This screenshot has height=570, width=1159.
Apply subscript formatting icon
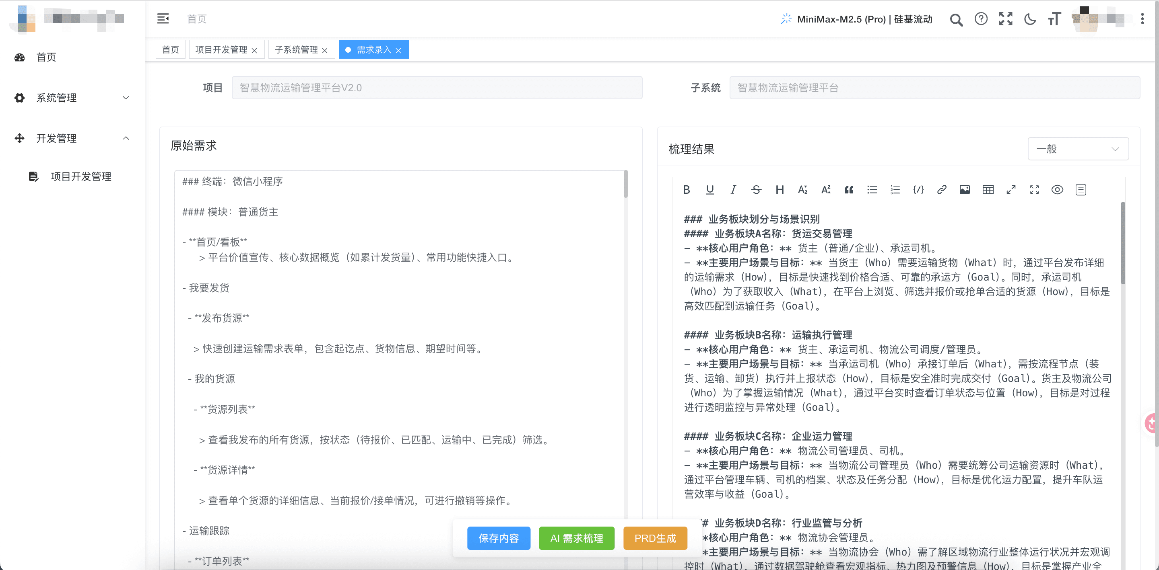[x=803, y=190]
